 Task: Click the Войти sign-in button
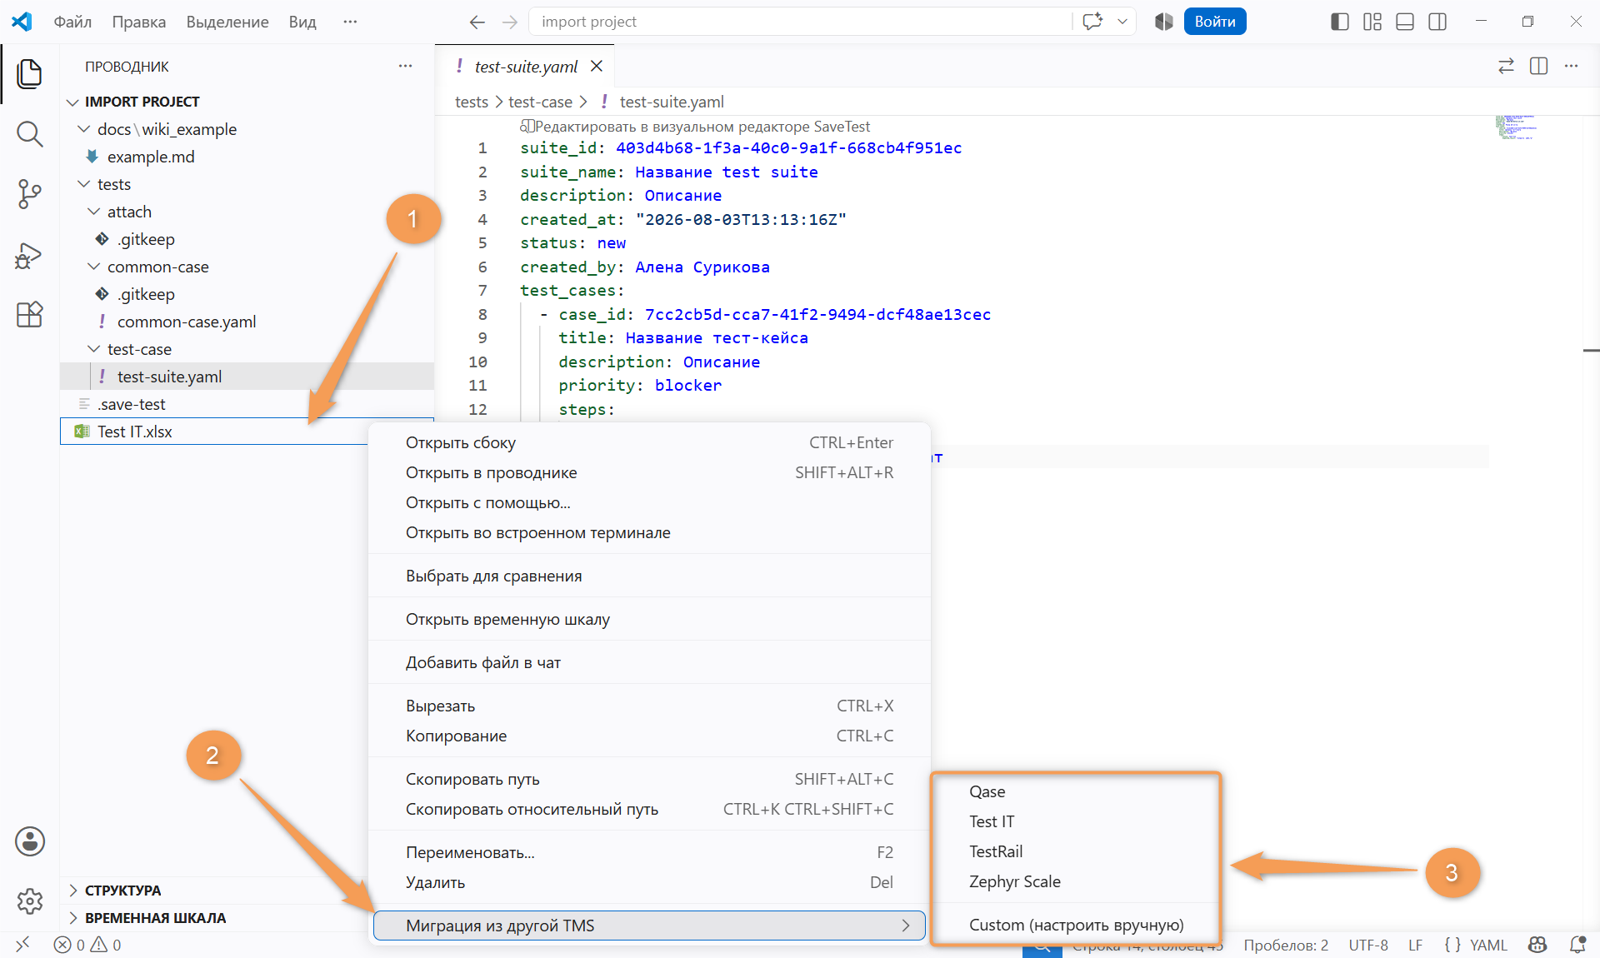tap(1215, 22)
